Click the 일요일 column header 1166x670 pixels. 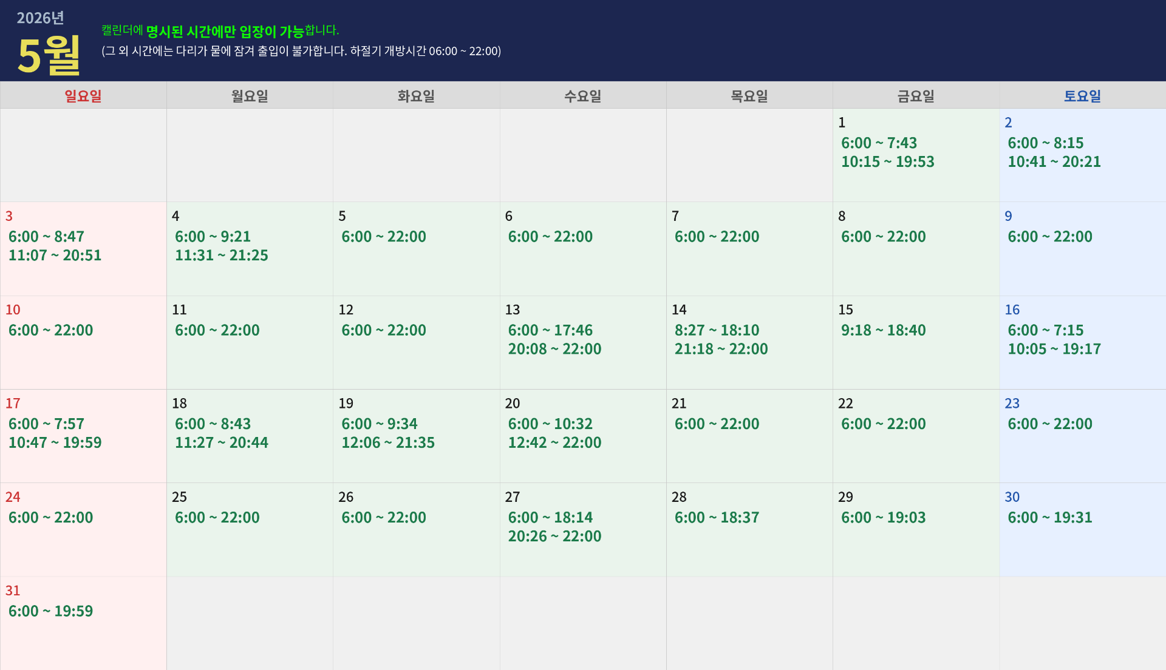[x=83, y=96]
